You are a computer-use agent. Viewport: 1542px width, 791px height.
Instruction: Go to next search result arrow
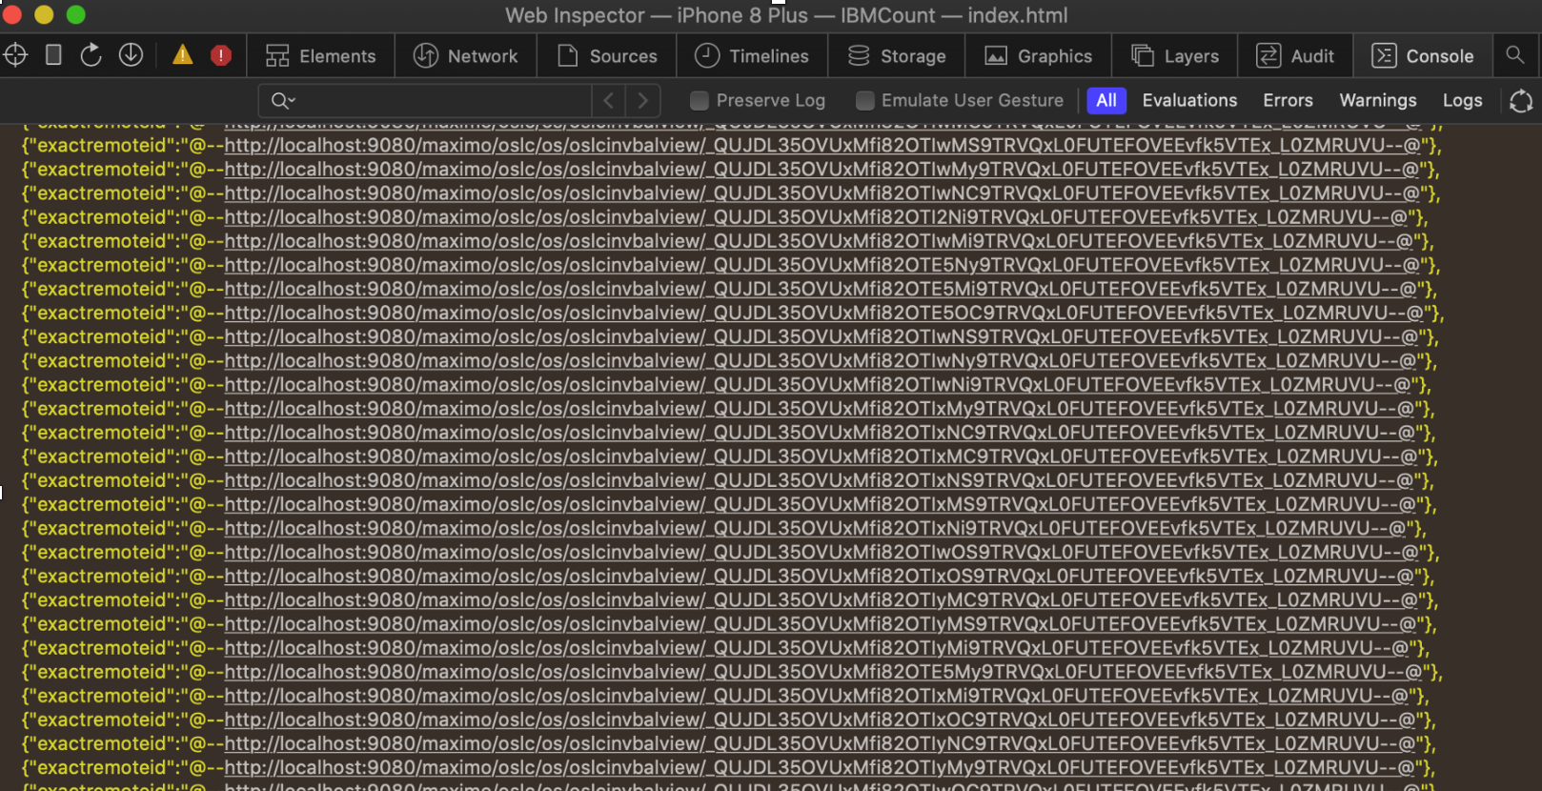[x=643, y=100]
